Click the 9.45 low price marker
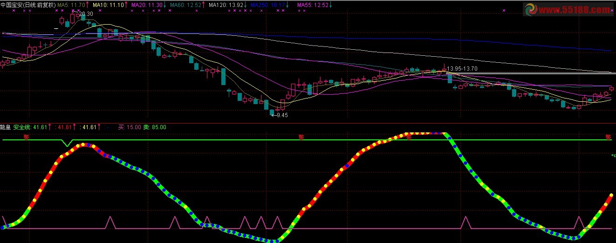Viewport: 616px width, 243px height. pyautogui.click(x=280, y=115)
